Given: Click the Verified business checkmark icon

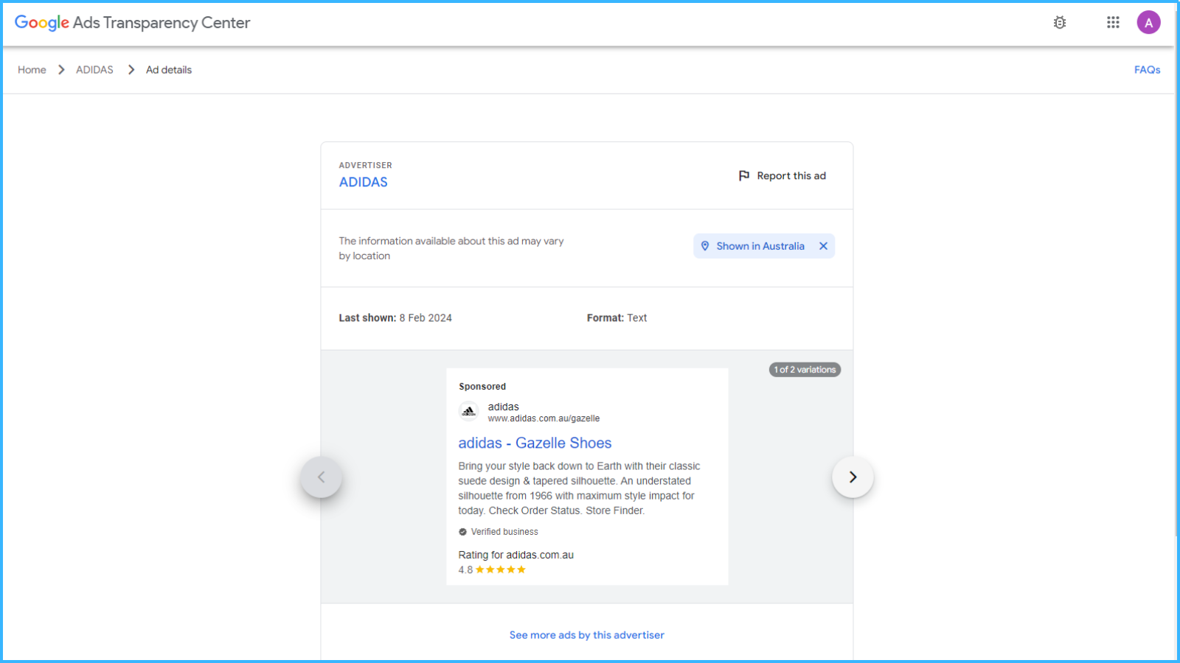Looking at the screenshot, I should pos(462,532).
